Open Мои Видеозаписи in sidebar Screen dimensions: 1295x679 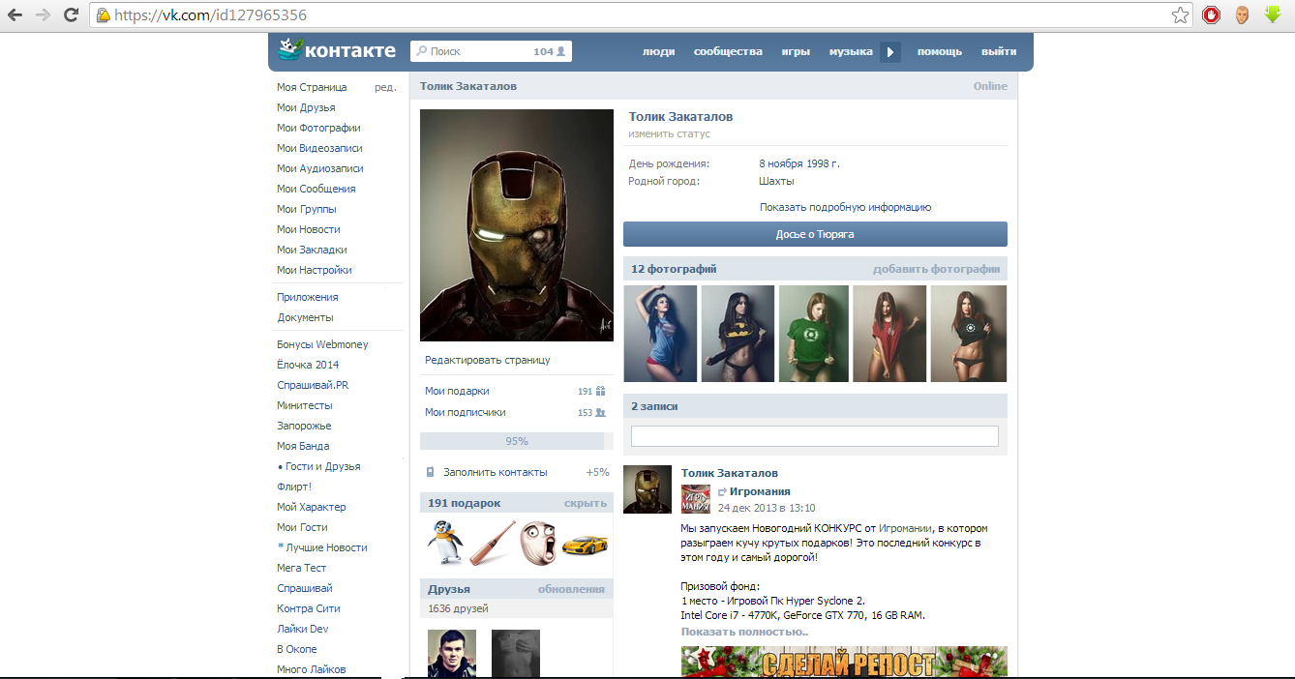click(x=319, y=148)
